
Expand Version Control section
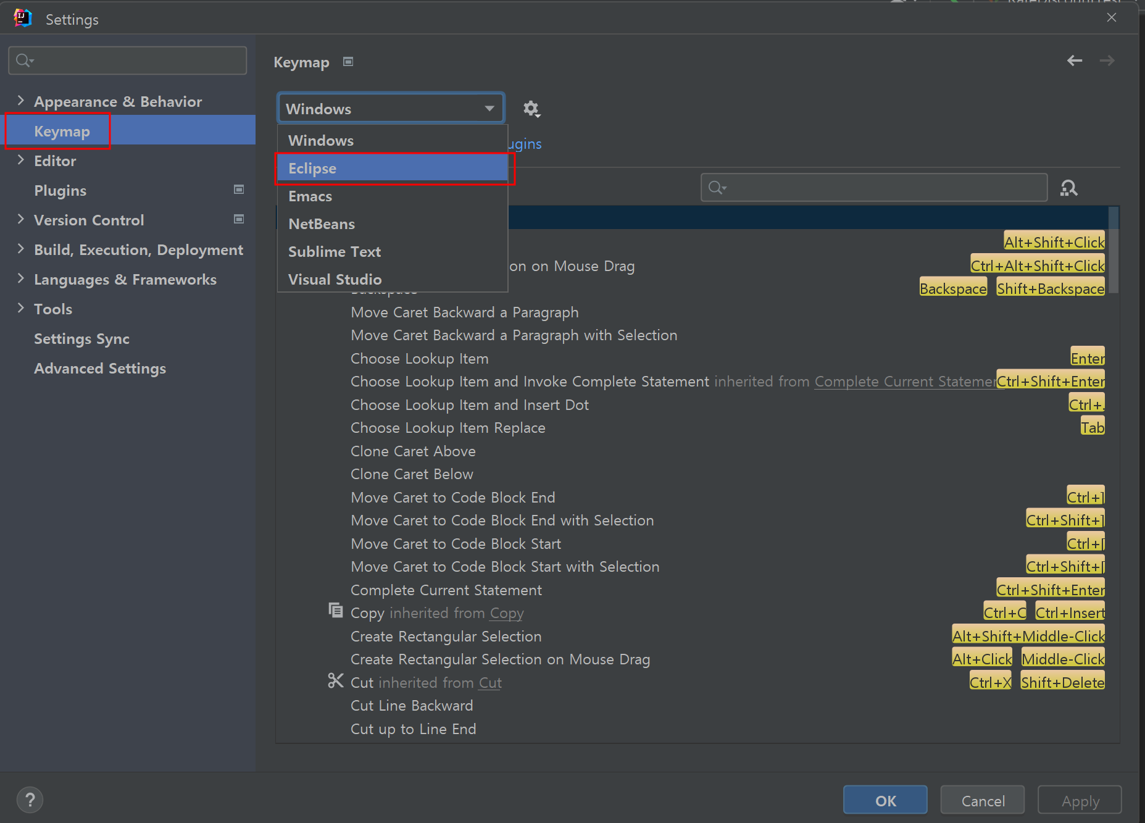(x=21, y=219)
